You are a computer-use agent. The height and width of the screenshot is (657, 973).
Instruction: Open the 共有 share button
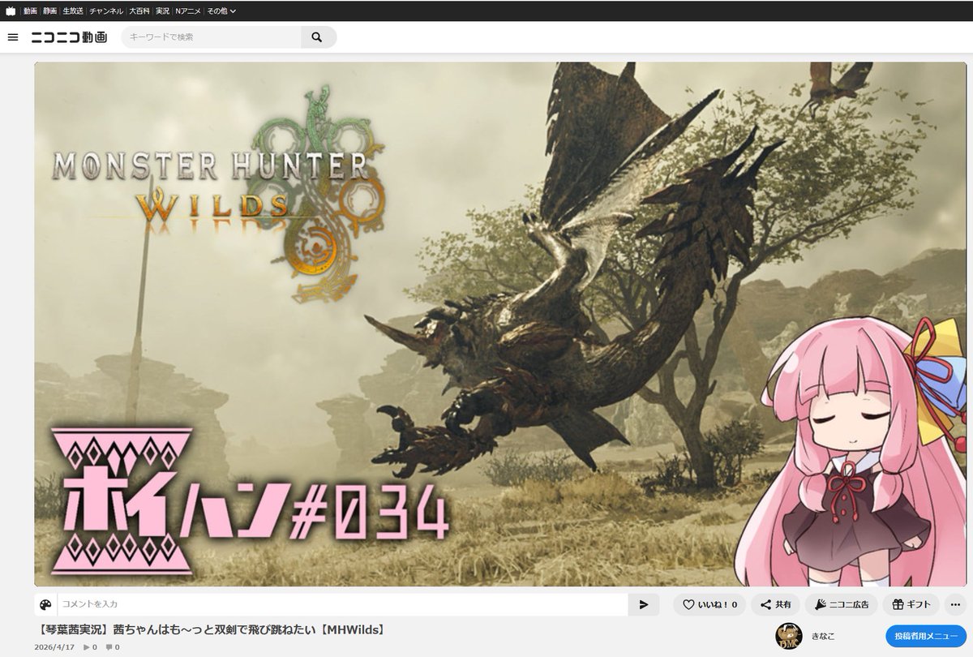point(775,604)
